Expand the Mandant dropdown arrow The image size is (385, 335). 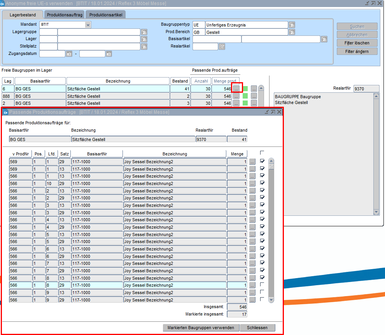click(88, 25)
